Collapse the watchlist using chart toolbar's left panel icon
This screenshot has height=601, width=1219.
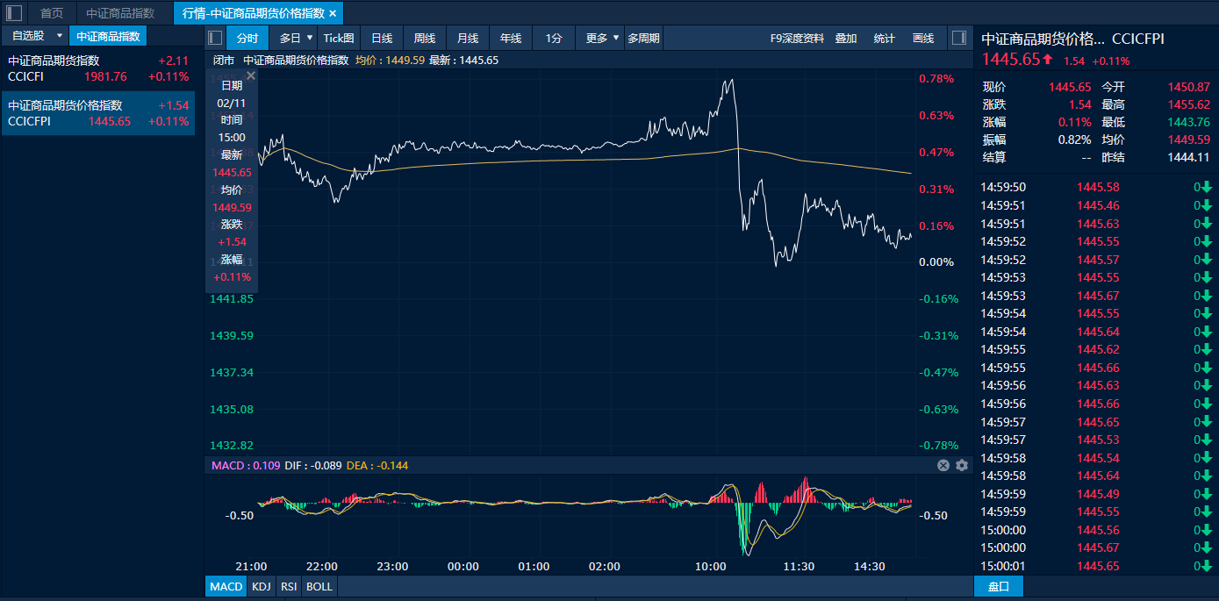[215, 38]
